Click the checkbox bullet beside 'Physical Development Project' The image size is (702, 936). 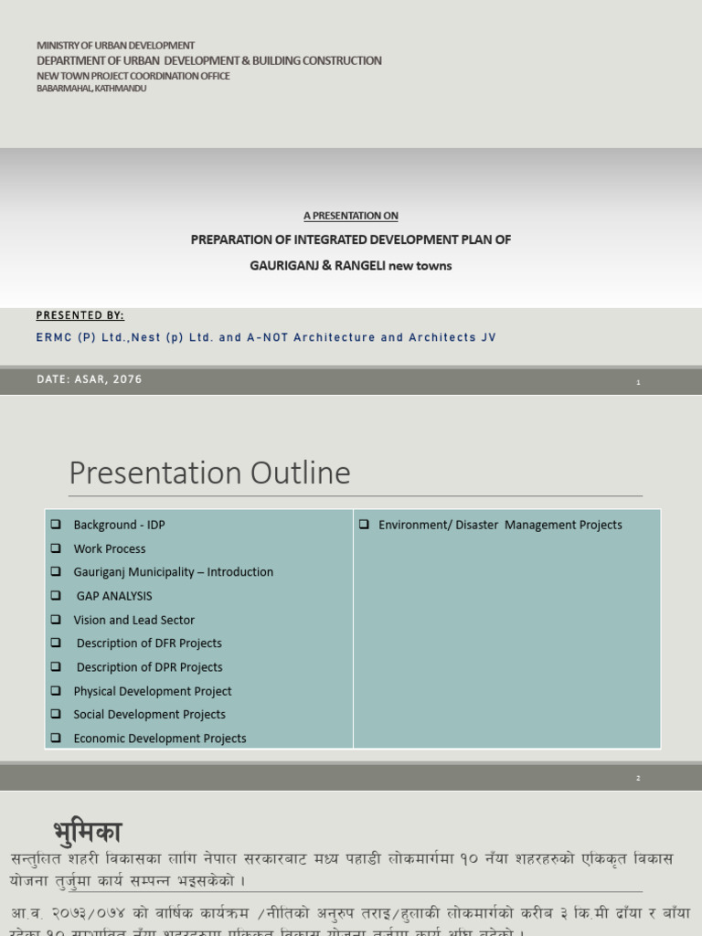click(x=56, y=690)
